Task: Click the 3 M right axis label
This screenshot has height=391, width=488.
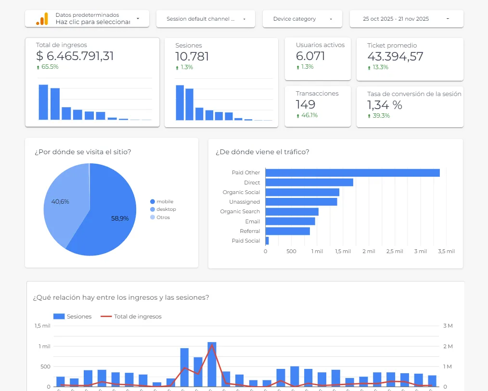Action: [448, 326]
